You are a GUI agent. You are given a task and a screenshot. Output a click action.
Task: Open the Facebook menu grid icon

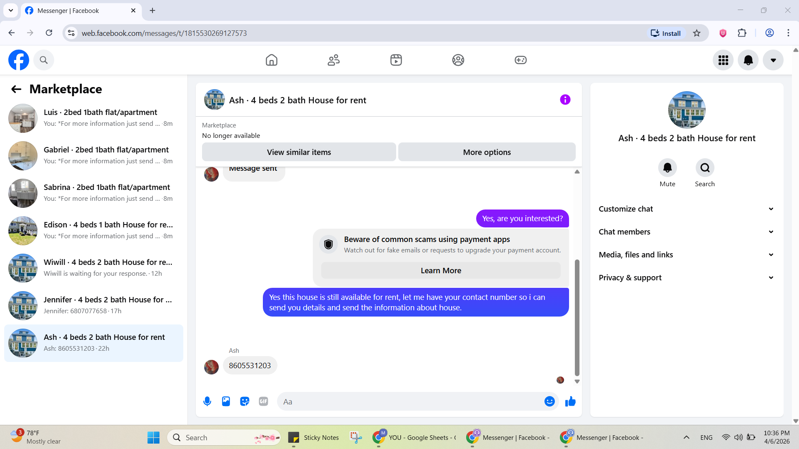tap(723, 60)
